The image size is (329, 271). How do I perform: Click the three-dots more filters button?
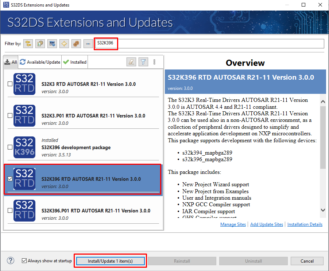88,44
